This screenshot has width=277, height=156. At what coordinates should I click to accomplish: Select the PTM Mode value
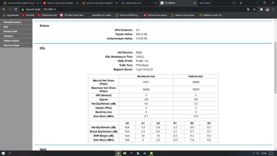(142, 65)
